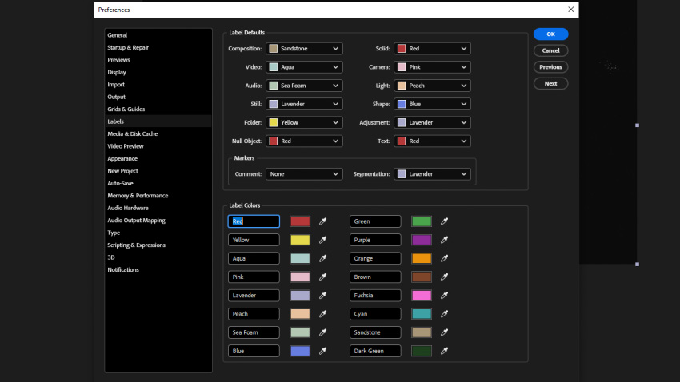The image size is (680, 382).
Task: Use the eyedropper next to Green swatch
Action: [x=445, y=221]
